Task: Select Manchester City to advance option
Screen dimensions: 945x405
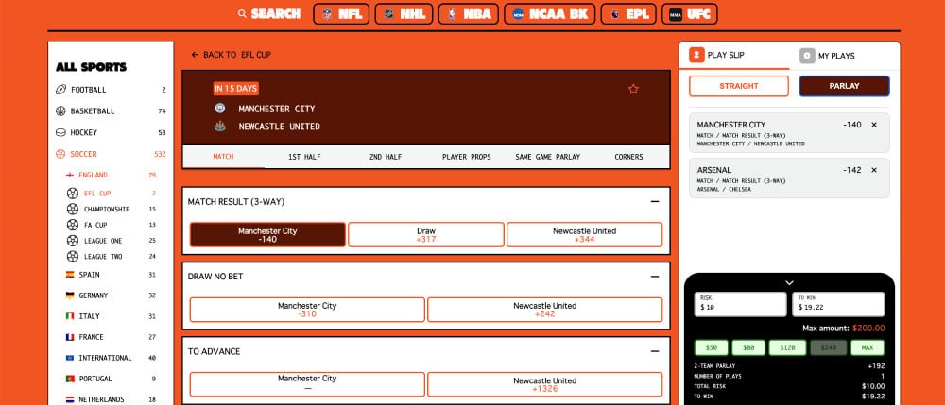Action: pyautogui.click(x=307, y=384)
